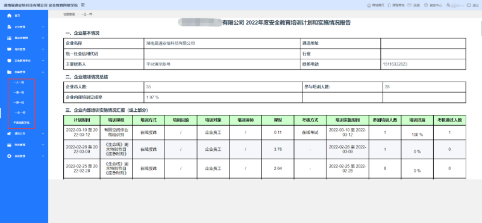This screenshot has width=482, height=223.
Task: Click the 100 % progress cell
Action: click(x=417, y=135)
